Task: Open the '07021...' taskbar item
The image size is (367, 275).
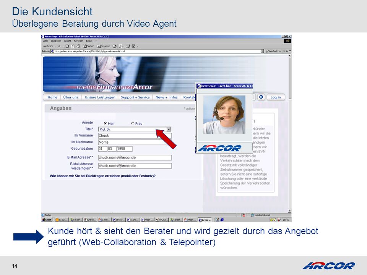Action: (104, 220)
